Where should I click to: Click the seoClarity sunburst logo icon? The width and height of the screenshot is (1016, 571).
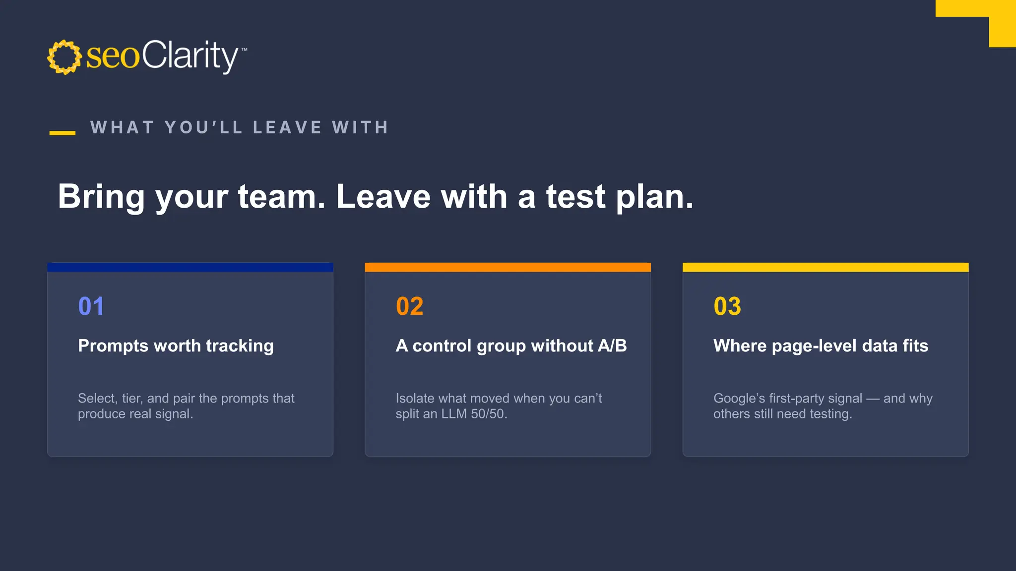point(64,57)
